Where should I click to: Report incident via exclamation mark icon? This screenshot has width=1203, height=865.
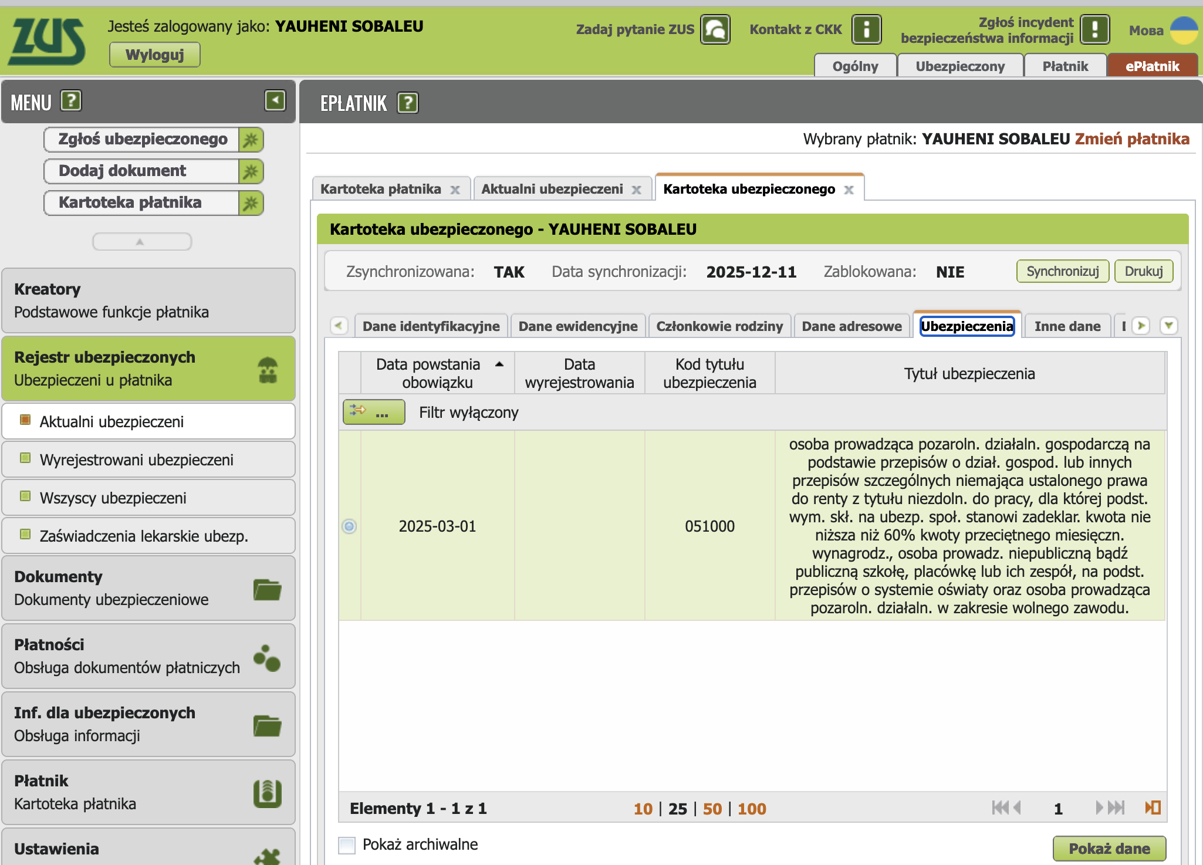pos(1094,29)
